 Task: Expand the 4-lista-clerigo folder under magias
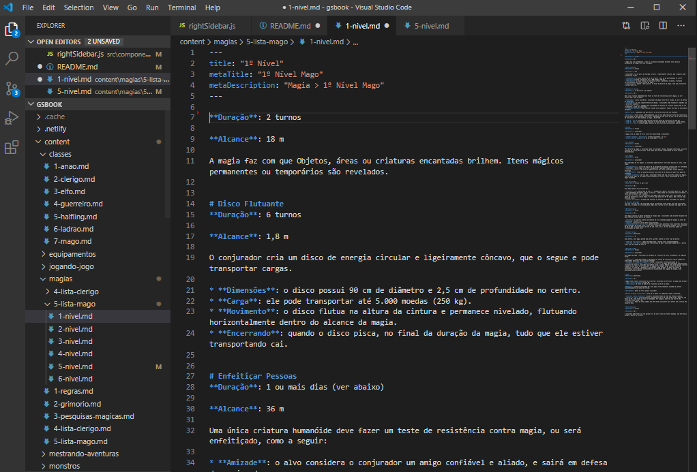[75, 292]
